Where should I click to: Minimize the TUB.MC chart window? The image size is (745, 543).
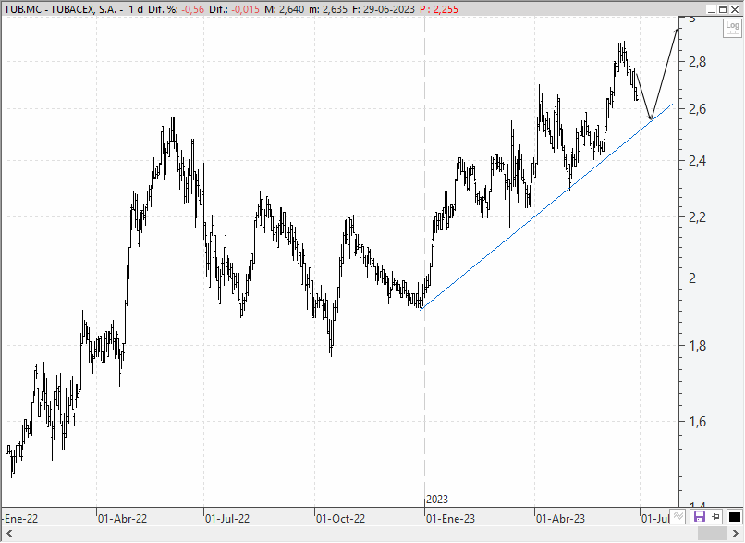712,9
